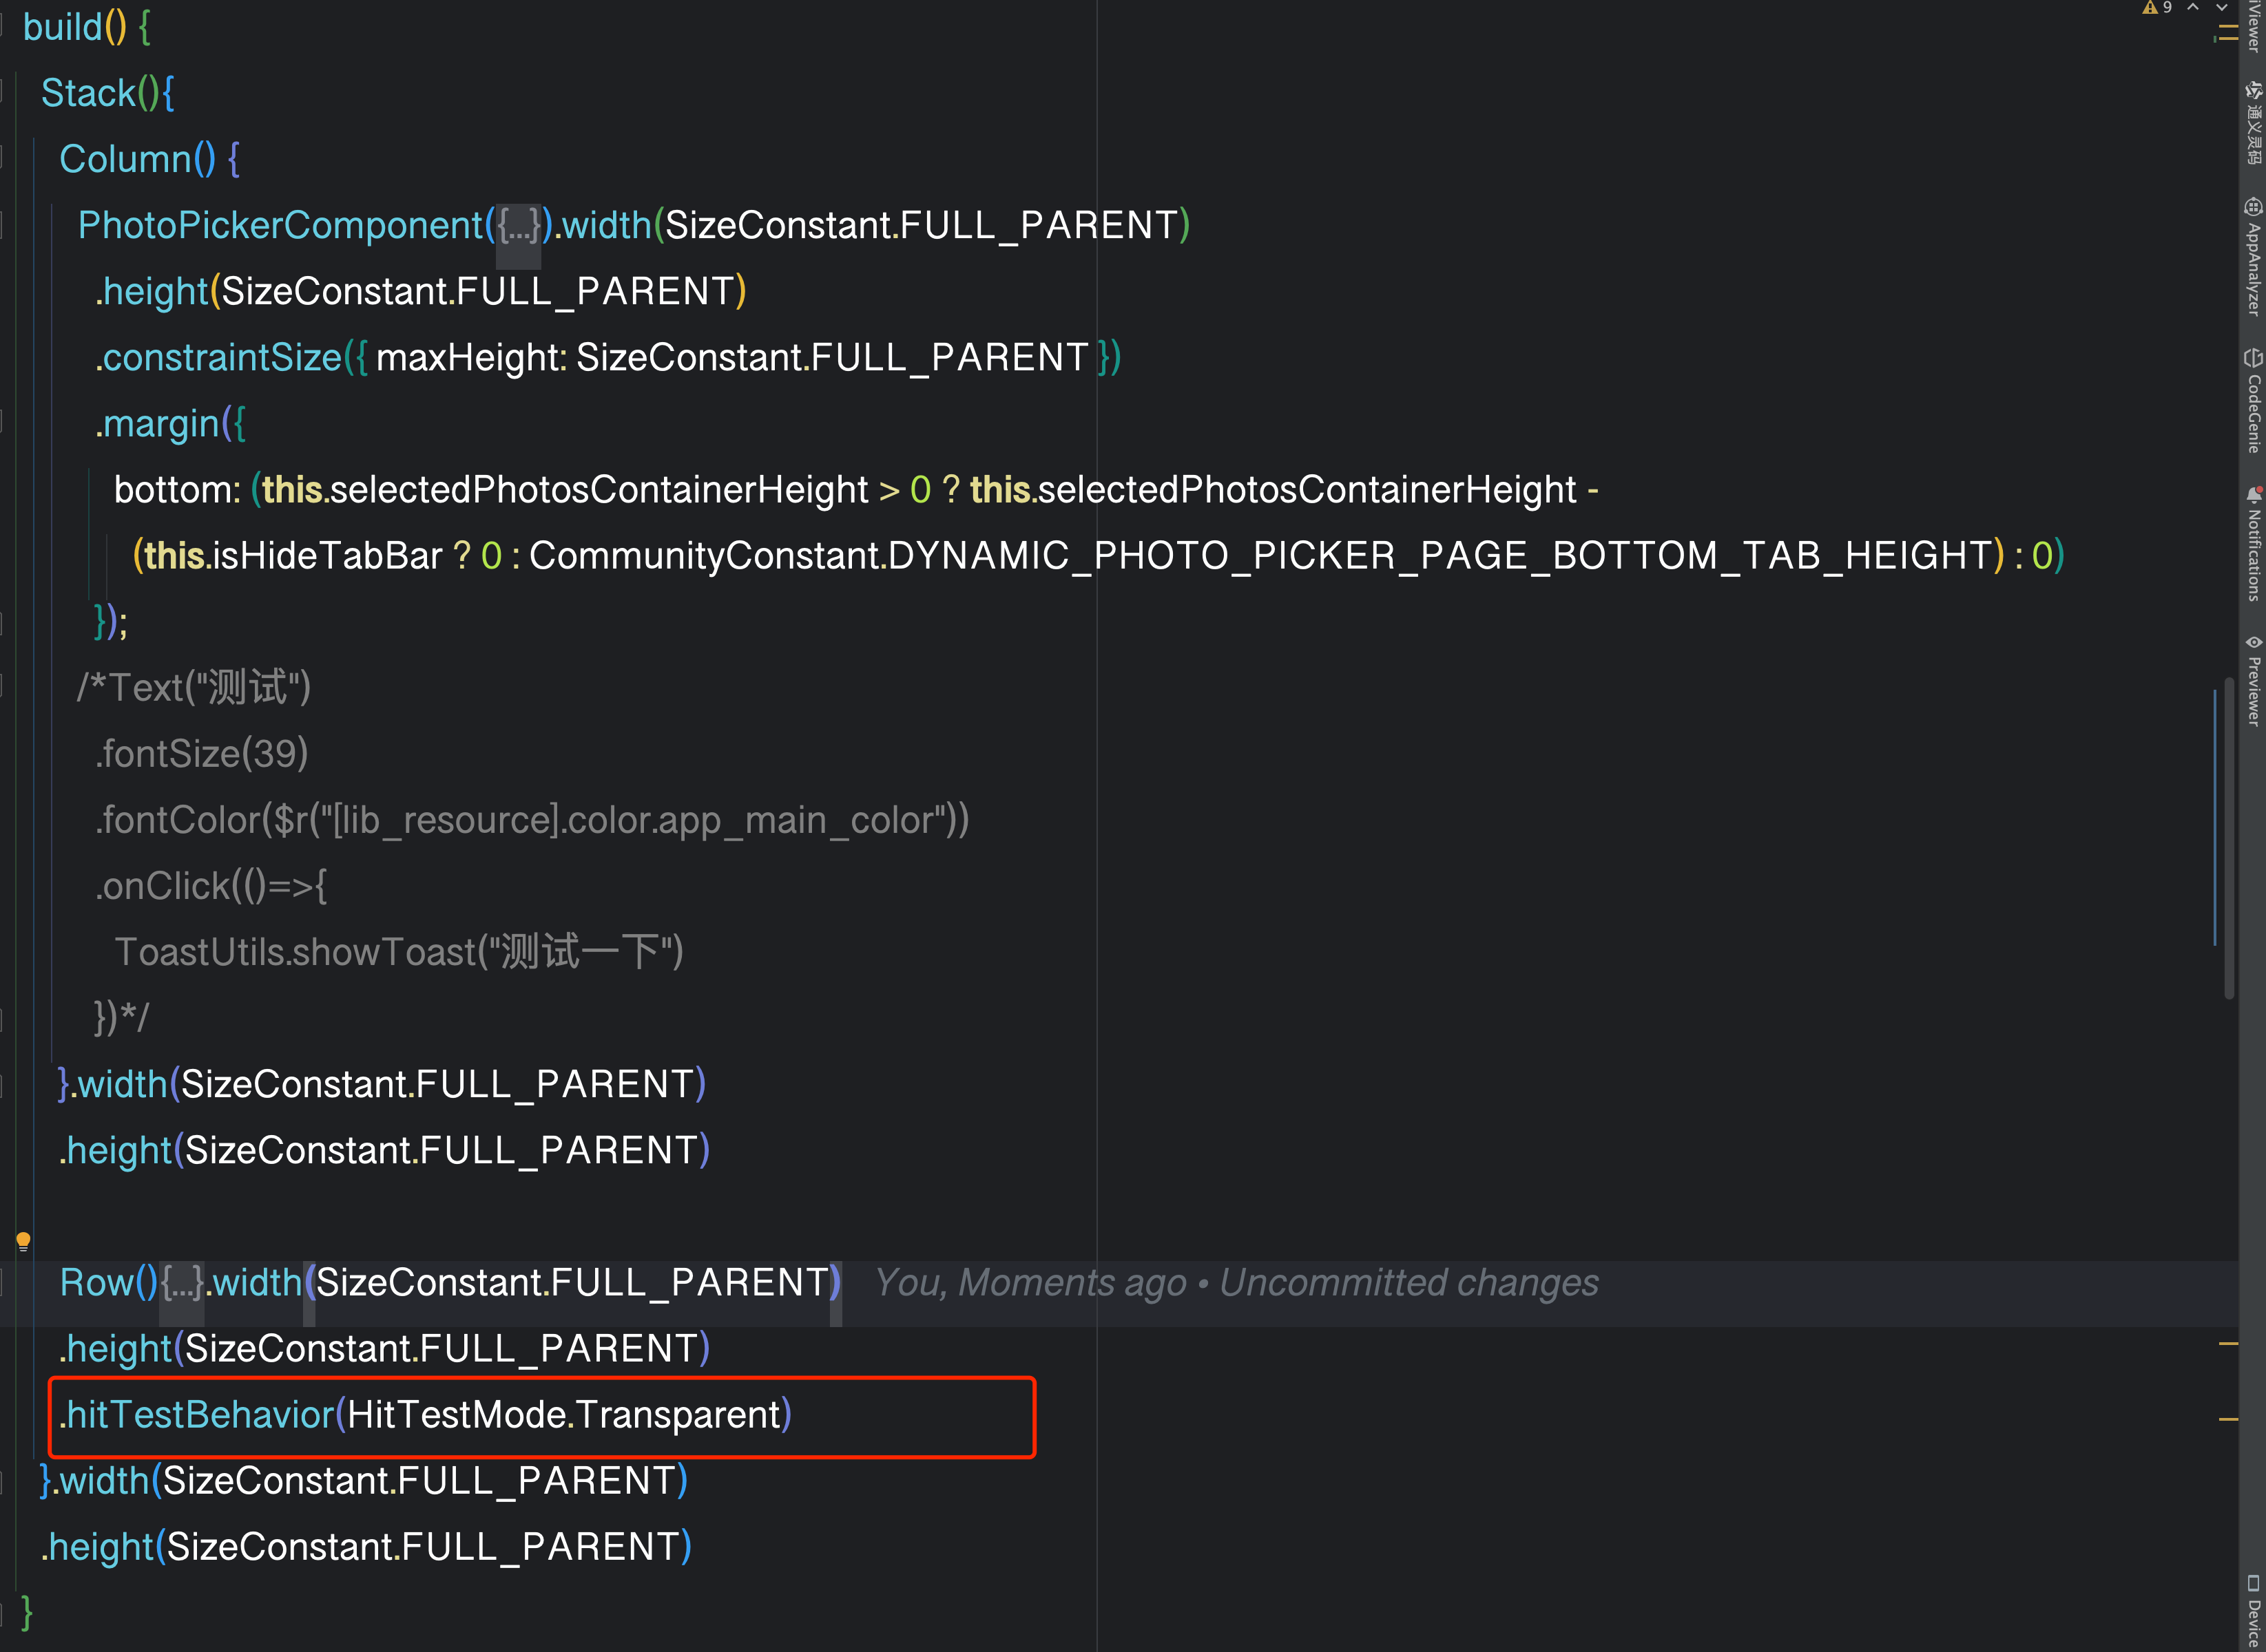
Task: Click commented '.onClick(()=>{' line
Action: [211, 886]
